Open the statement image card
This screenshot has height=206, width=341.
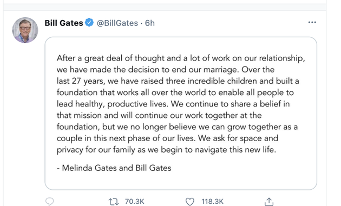point(181,113)
